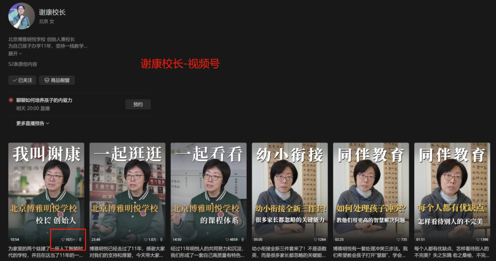The width and height of the screenshot is (496, 261).
Task: Like the 一起看看 video showing 4859
Action: (226, 239)
